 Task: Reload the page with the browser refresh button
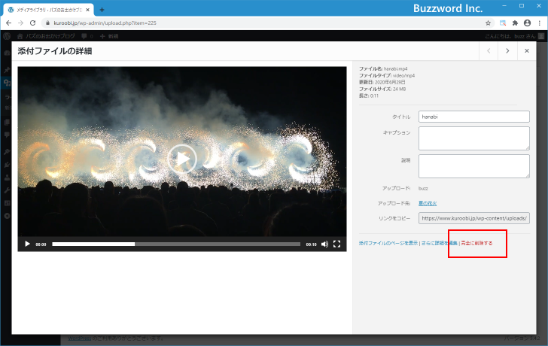pos(32,23)
